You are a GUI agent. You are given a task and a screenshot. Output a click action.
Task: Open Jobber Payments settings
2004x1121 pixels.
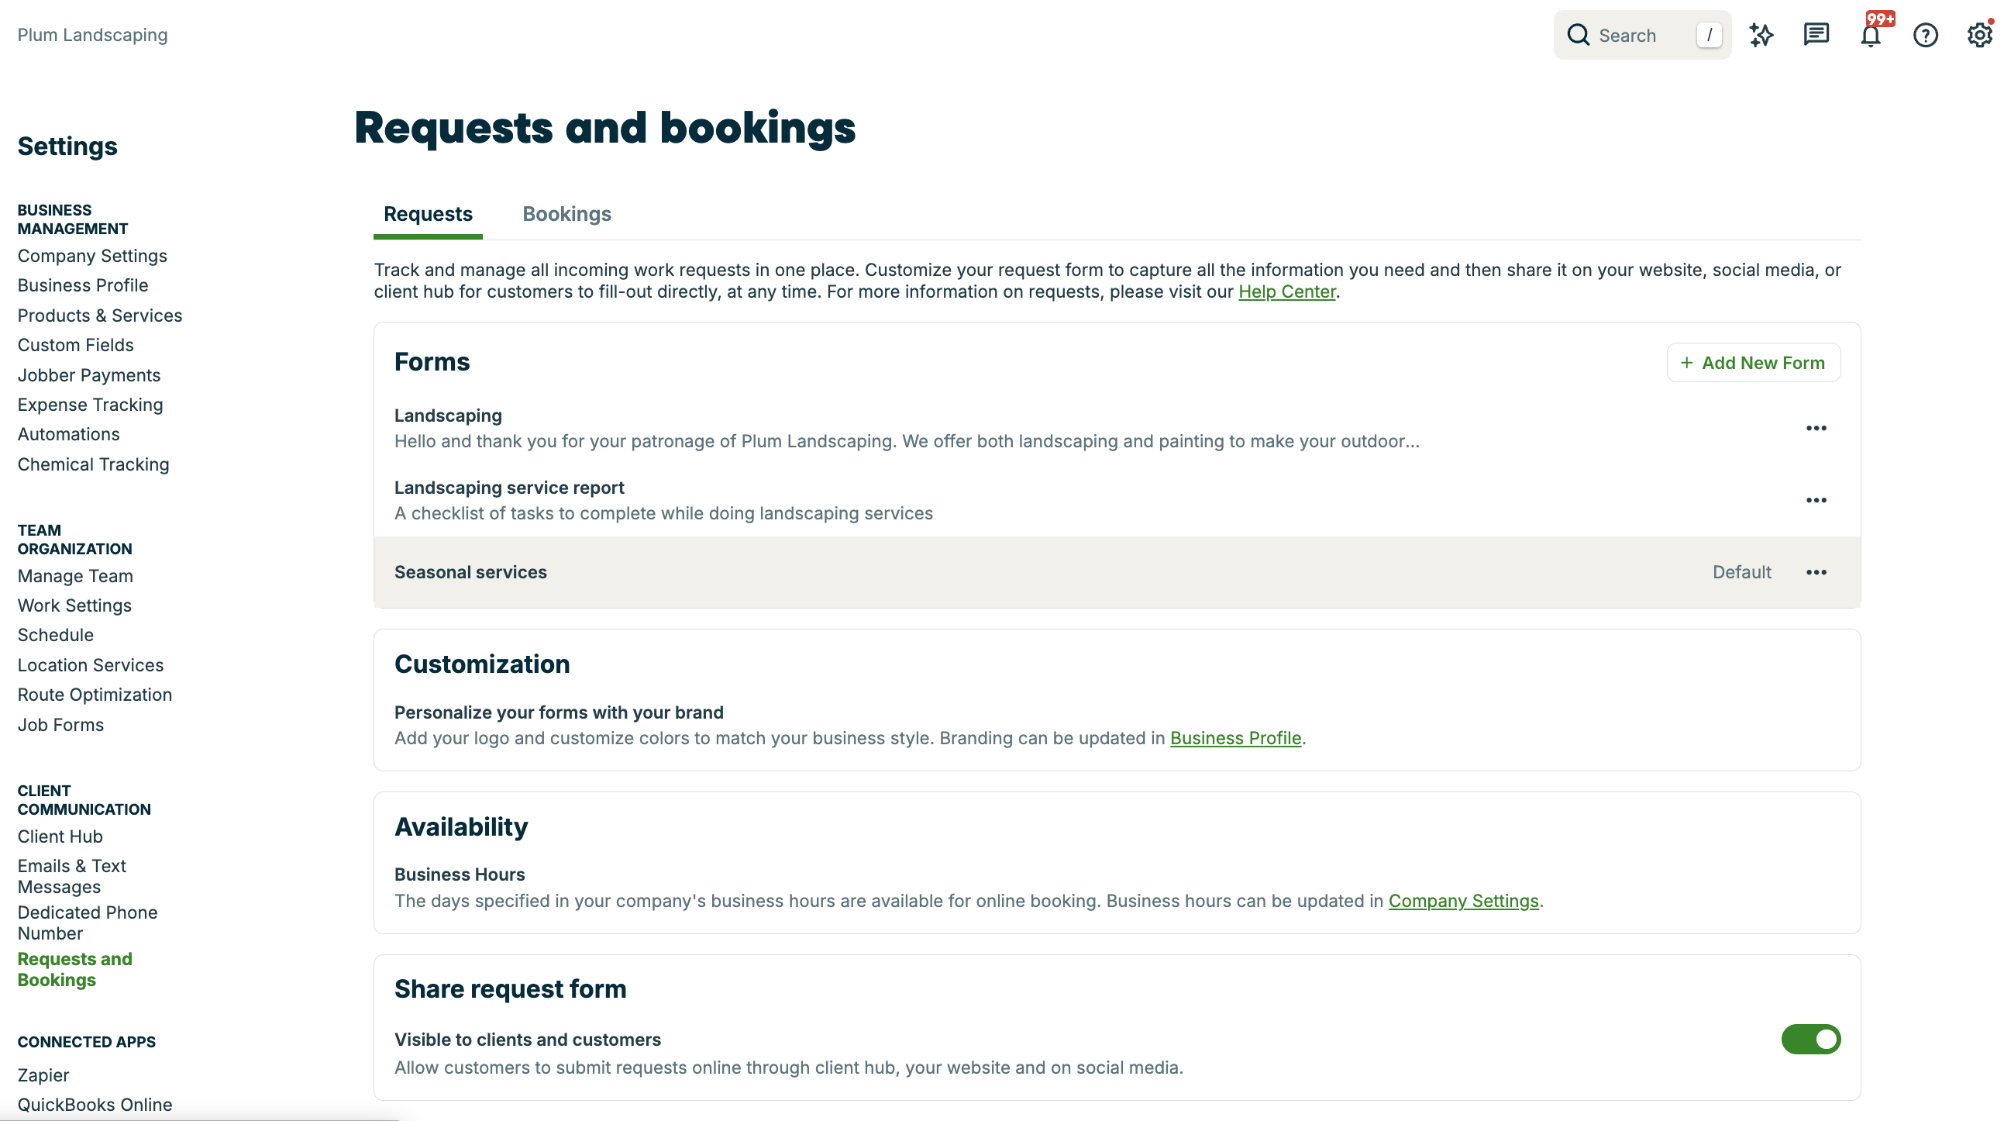point(88,374)
